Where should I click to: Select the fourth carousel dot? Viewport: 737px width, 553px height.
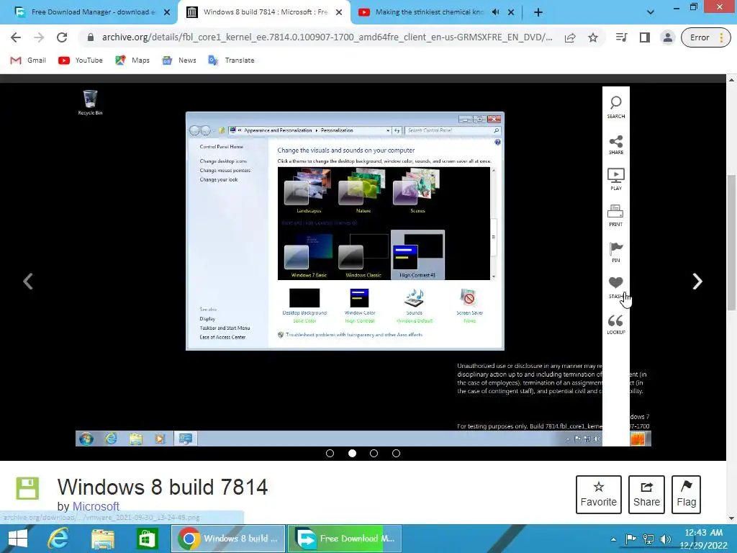397,454
